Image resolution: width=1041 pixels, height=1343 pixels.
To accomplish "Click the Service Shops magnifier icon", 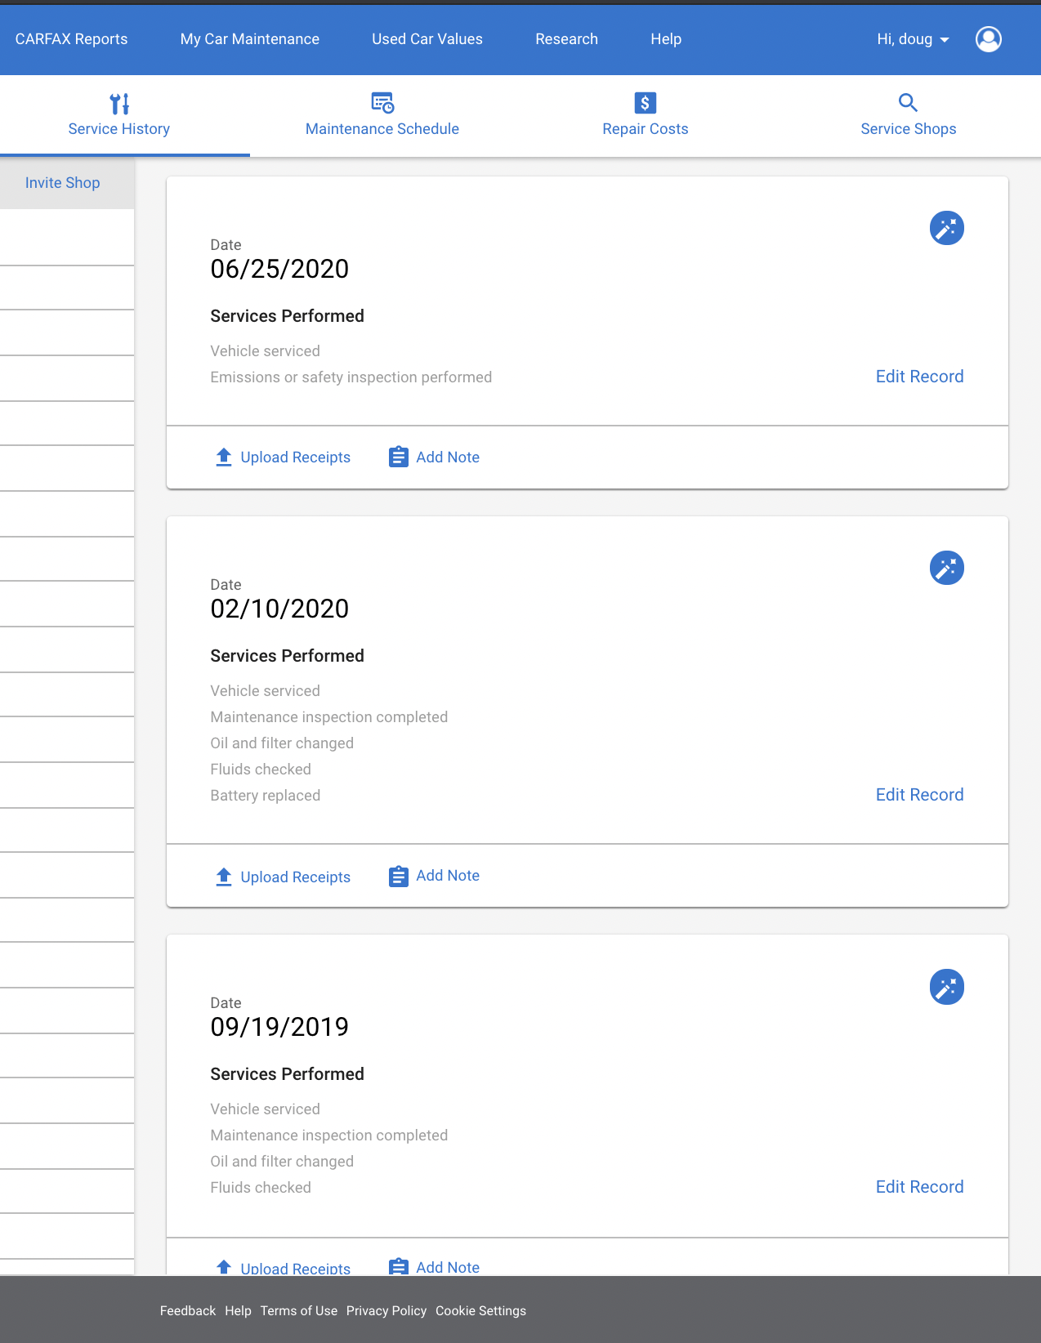I will pyautogui.click(x=908, y=103).
